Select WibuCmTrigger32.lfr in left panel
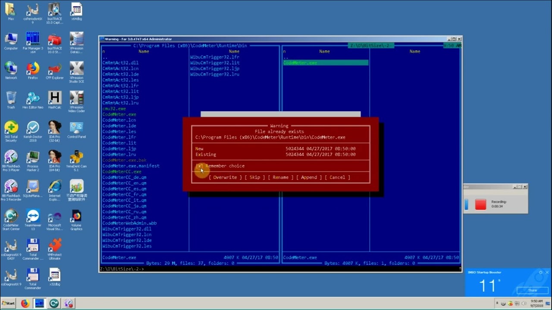Image resolution: width=552 pixels, height=310 pixels. tap(215, 57)
